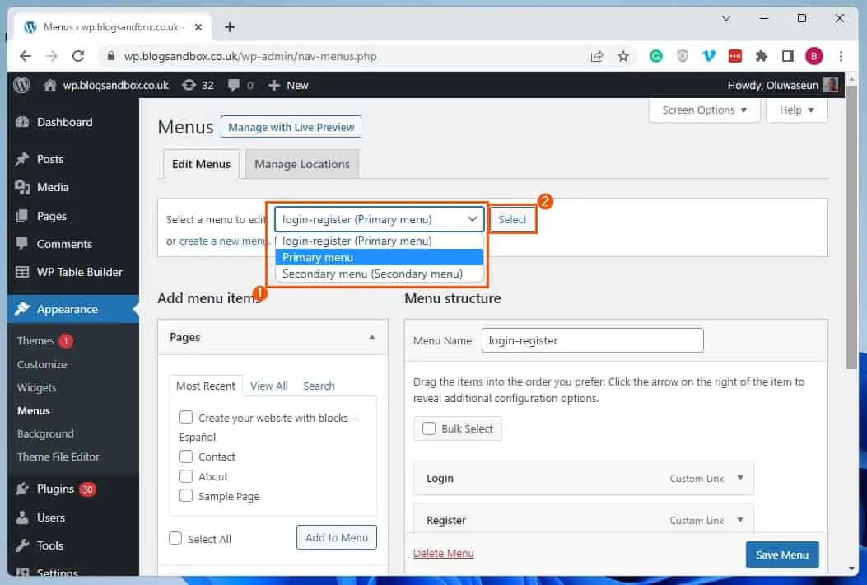Expand the Login menu item arrow
The image size is (867, 585).
pyautogui.click(x=740, y=478)
